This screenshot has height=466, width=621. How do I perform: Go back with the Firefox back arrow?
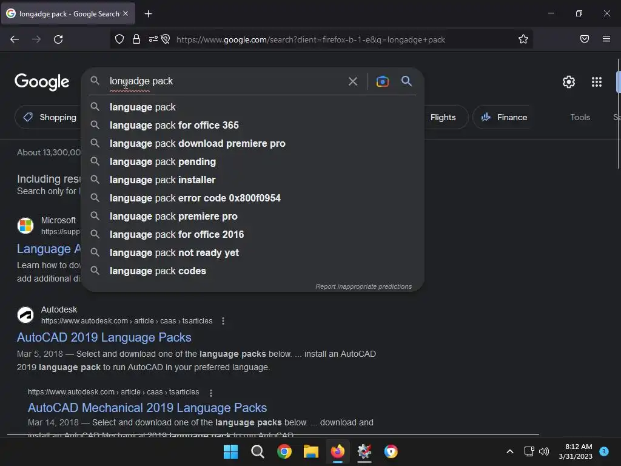15,39
